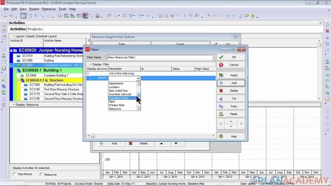Click the red X icon in right command bar

coord(327,31)
